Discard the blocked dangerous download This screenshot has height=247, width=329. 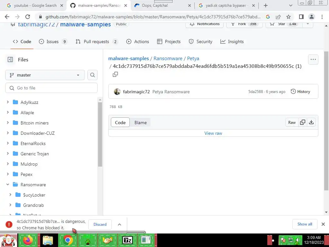click(100, 224)
